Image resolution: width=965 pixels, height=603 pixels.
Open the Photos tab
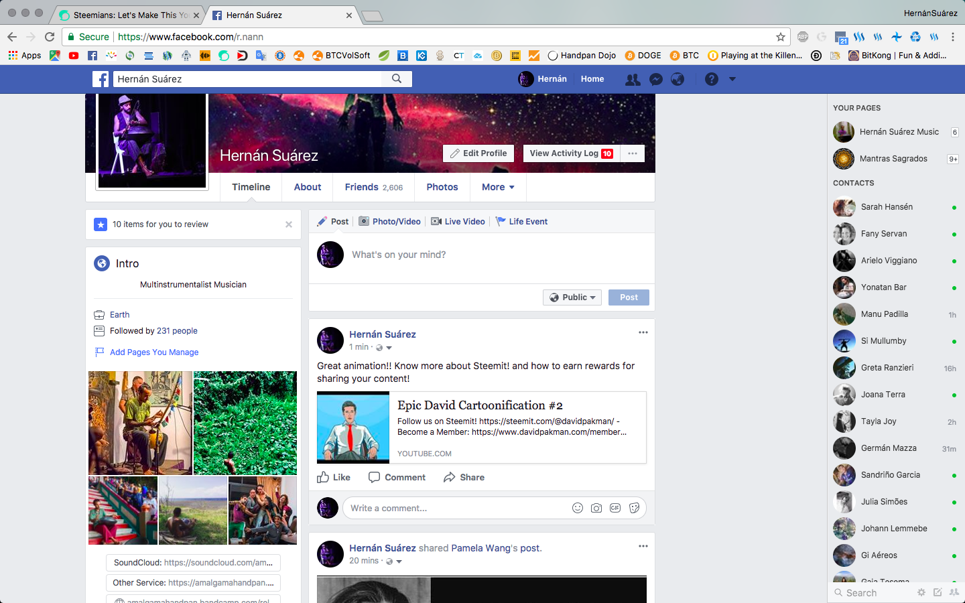click(x=442, y=187)
